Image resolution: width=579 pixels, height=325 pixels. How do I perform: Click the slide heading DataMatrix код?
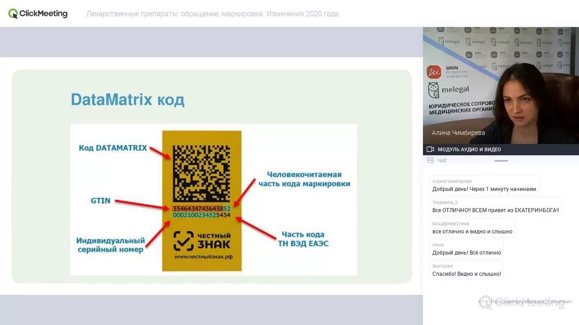(x=128, y=100)
